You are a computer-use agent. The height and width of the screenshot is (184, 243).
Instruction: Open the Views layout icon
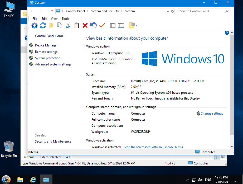pos(132,25)
